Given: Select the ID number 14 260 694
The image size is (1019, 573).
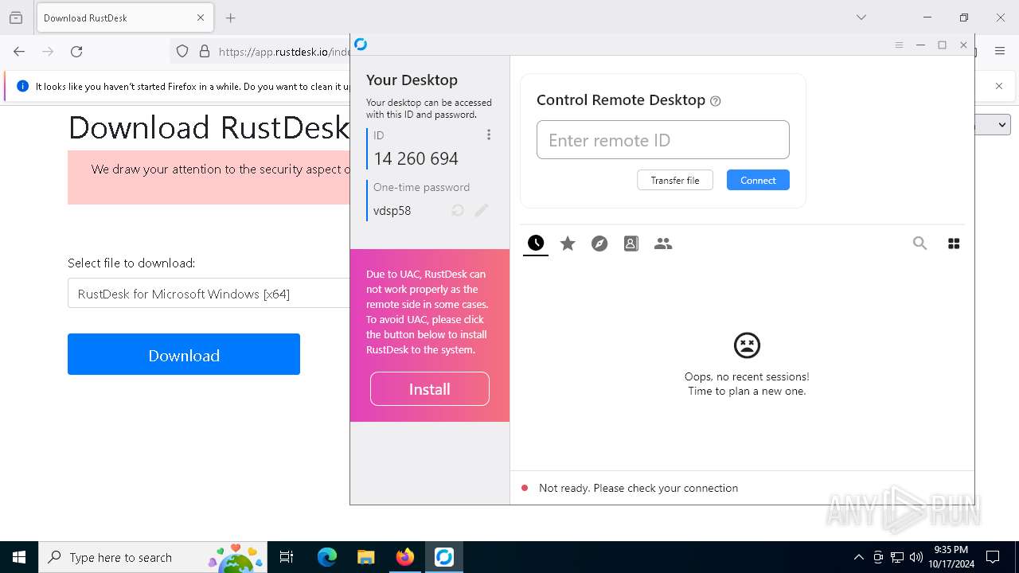Looking at the screenshot, I should coord(416,158).
